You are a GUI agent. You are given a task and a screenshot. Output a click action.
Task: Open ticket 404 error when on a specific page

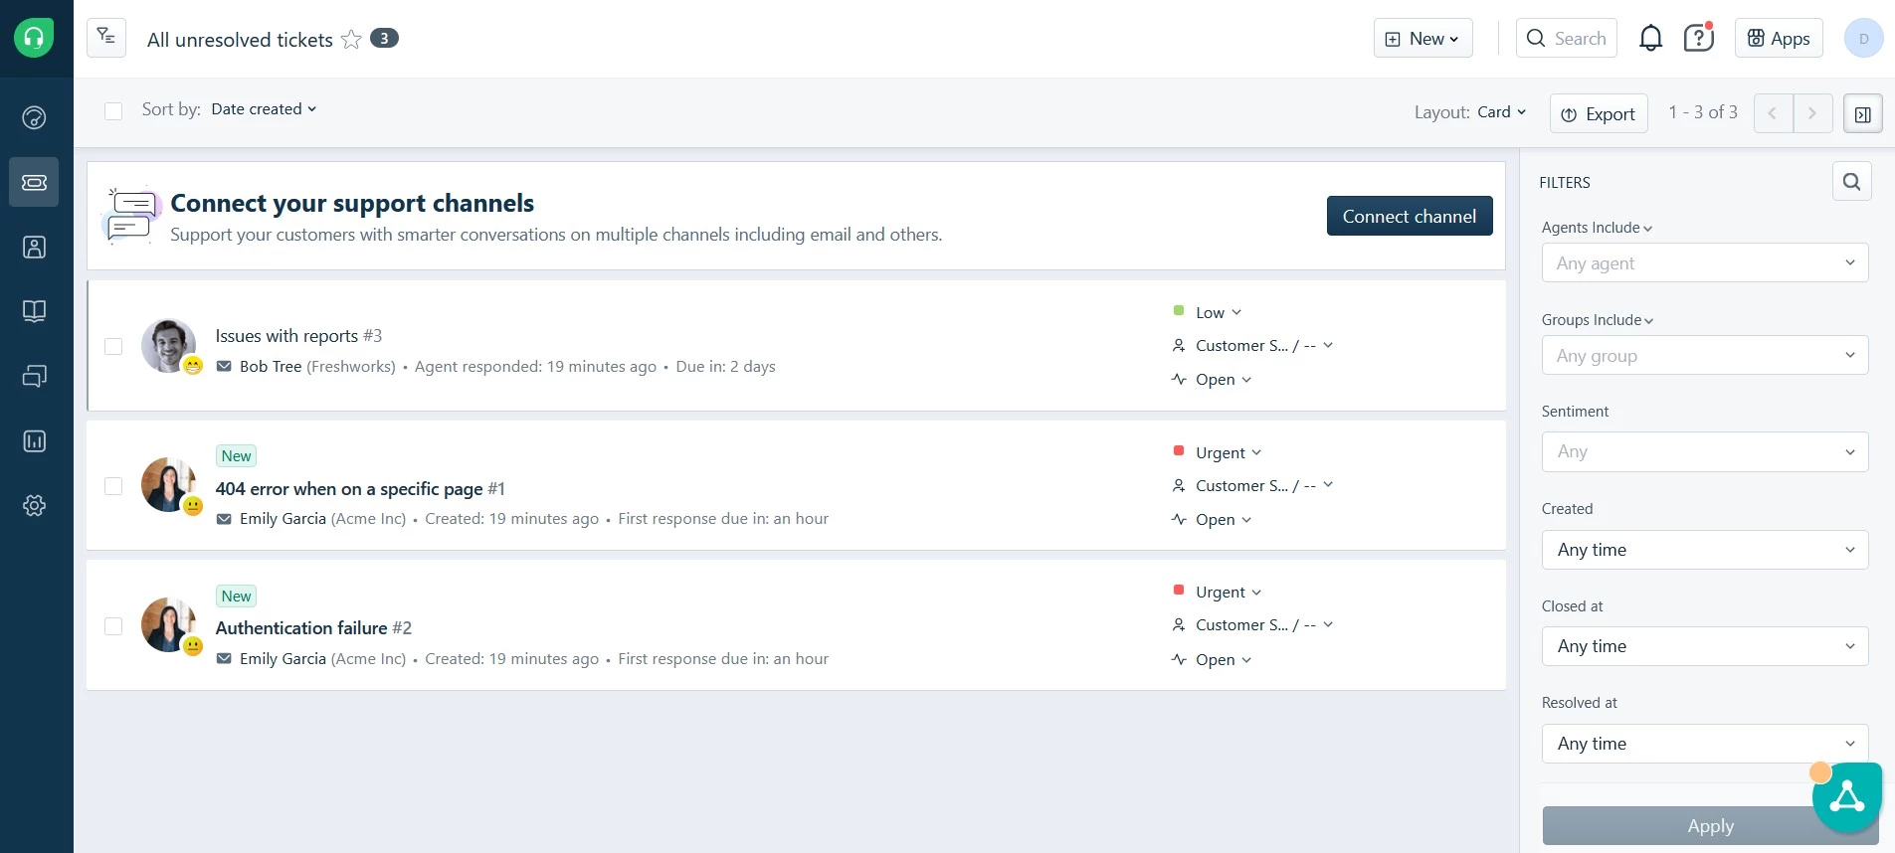click(x=360, y=488)
